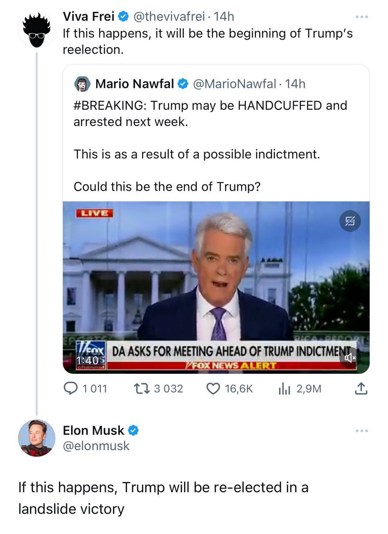Viewport: 388px width, 534px height.
Task: Open the view analytics bar chart icon
Action: pos(284,389)
